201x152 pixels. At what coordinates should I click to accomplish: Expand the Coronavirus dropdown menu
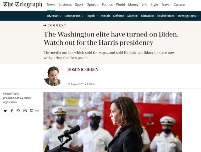pos(74,16)
